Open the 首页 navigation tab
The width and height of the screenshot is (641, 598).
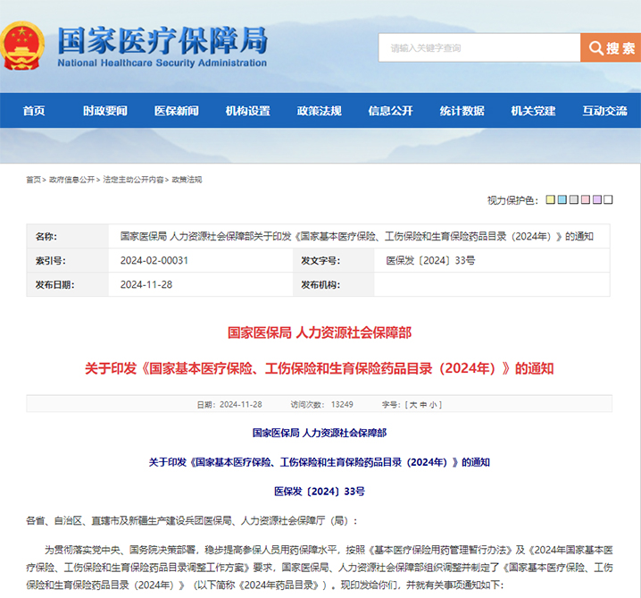coord(34,111)
